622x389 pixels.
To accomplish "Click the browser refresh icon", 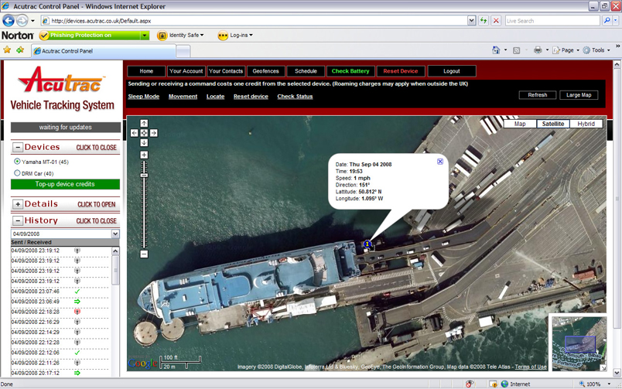I will pyautogui.click(x=484, y=21).
